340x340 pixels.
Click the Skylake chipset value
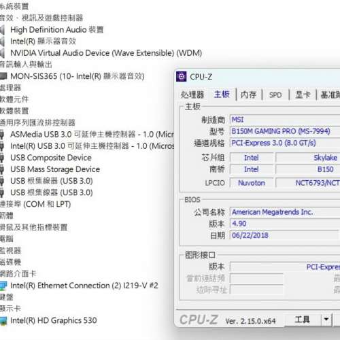pos(325,158)
